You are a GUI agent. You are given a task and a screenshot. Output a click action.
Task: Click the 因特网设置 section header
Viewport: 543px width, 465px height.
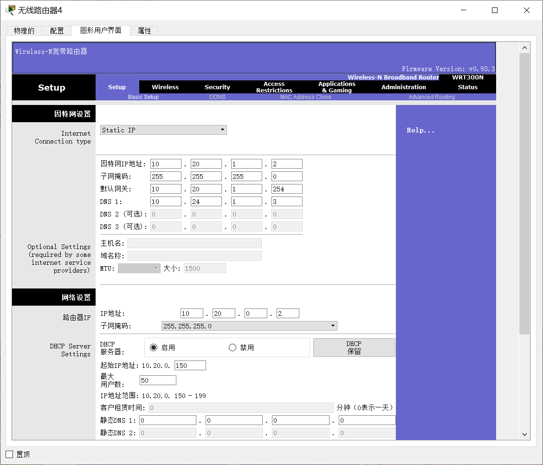[x=54, y=114]
